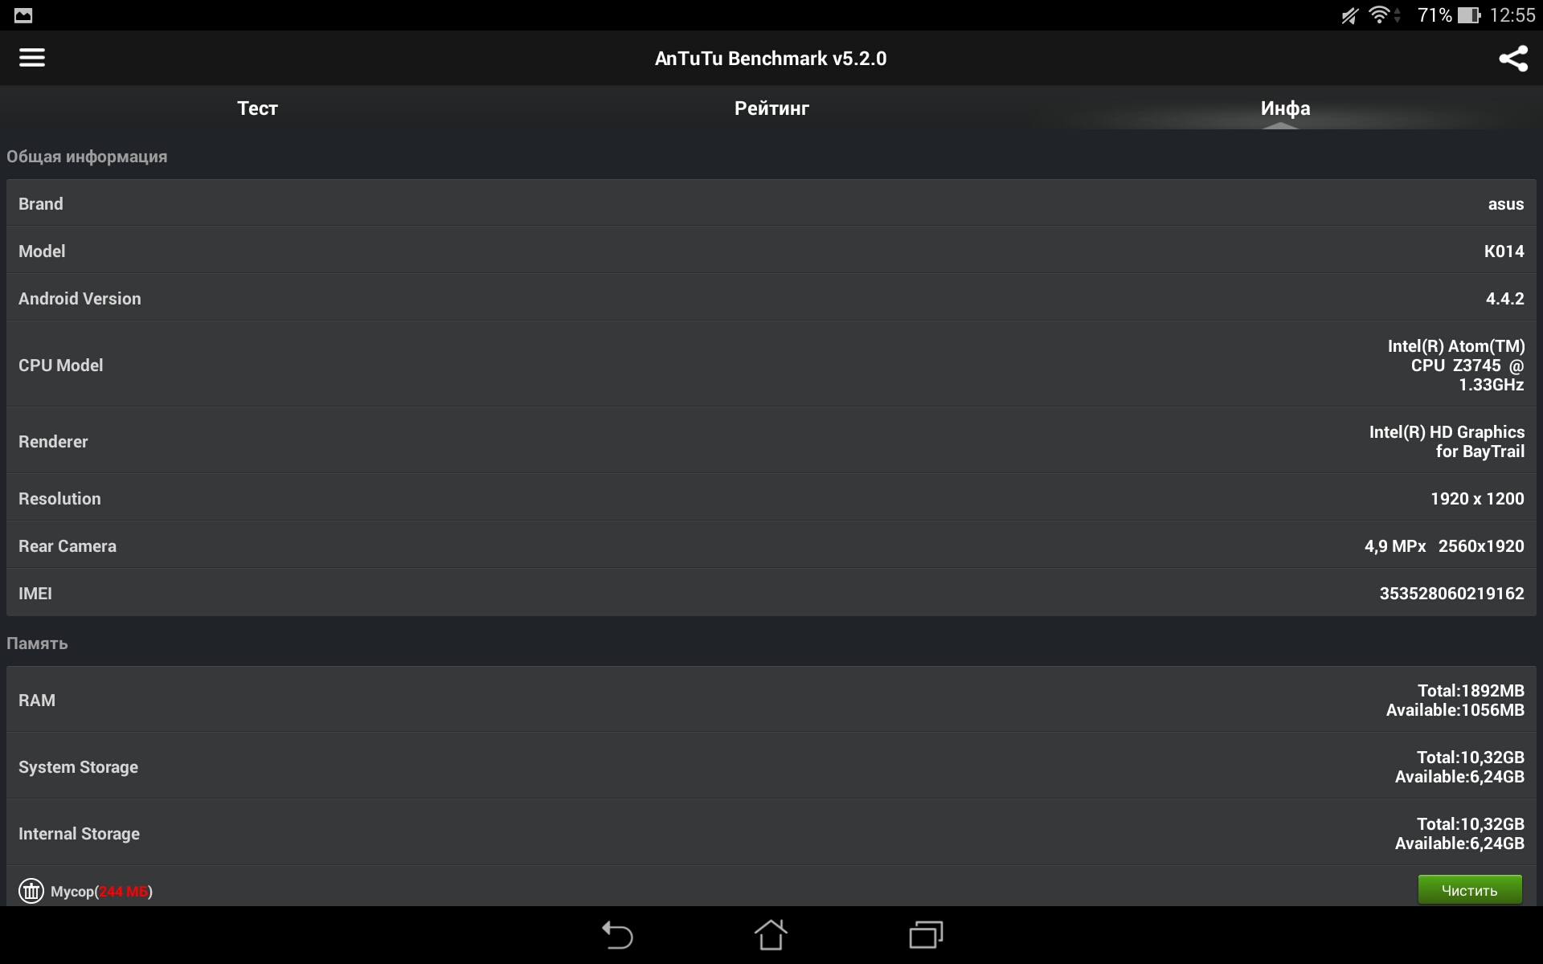Select the Resolution row
Screen dimensions: 1543x964
click(x=771, y=498)
